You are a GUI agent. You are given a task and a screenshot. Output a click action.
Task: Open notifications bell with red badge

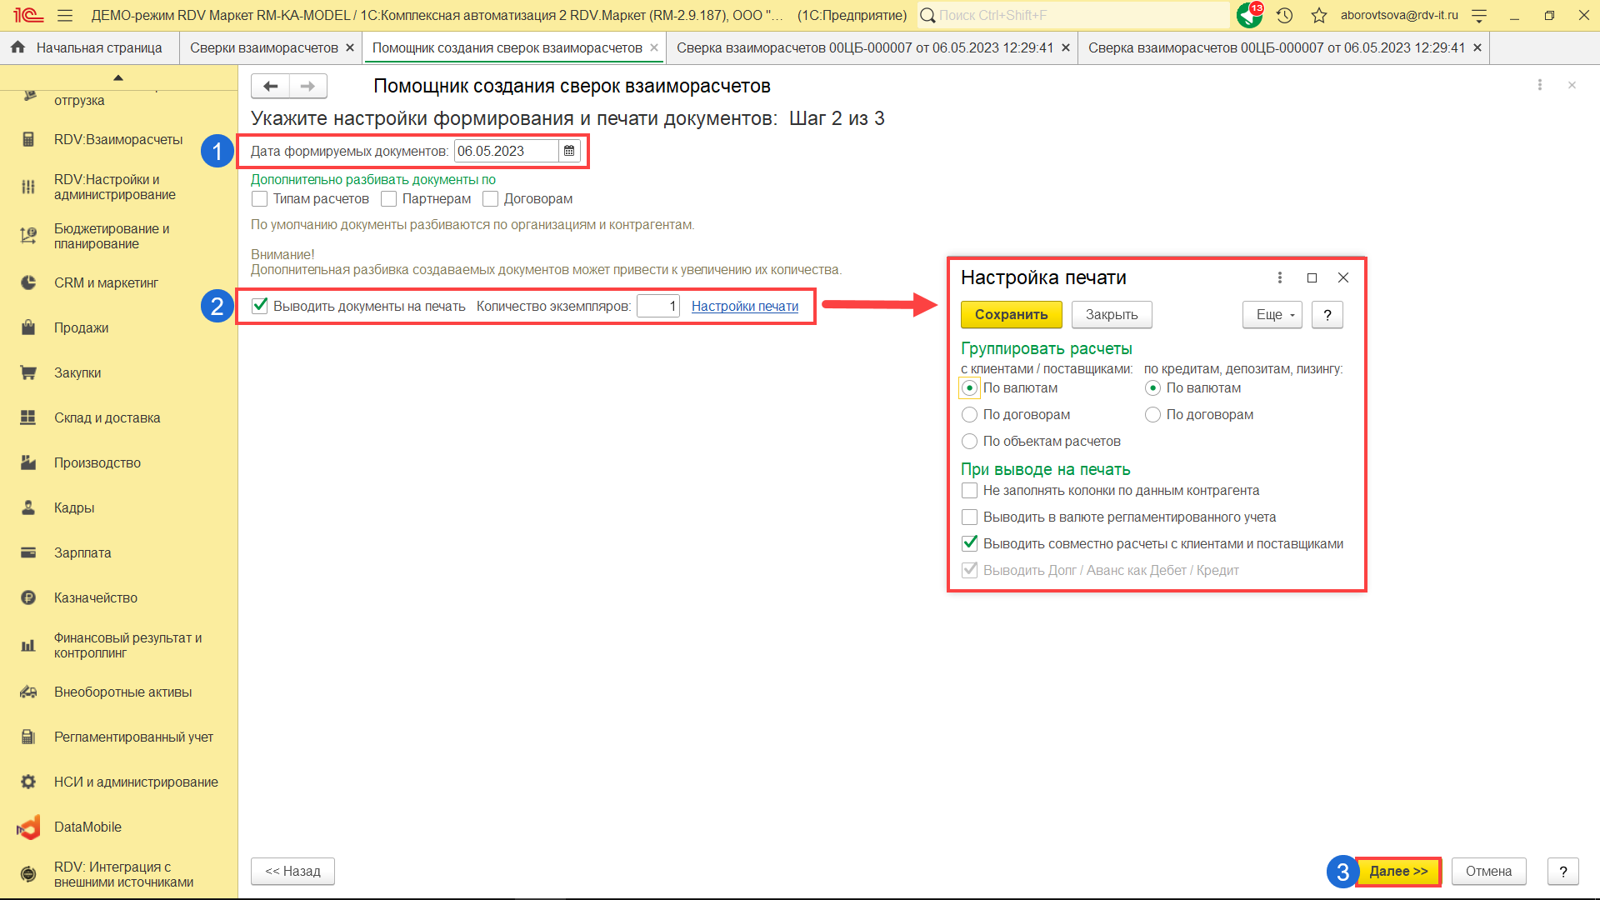(x=1249, y=15)
